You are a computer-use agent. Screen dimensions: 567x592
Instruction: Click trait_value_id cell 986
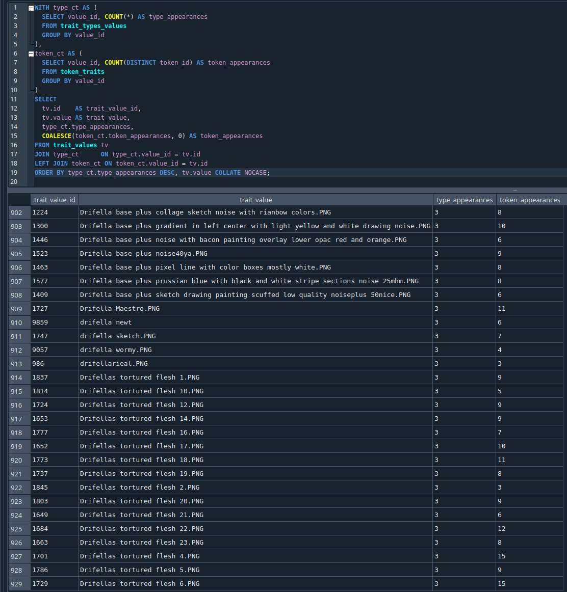coord(55,364)
